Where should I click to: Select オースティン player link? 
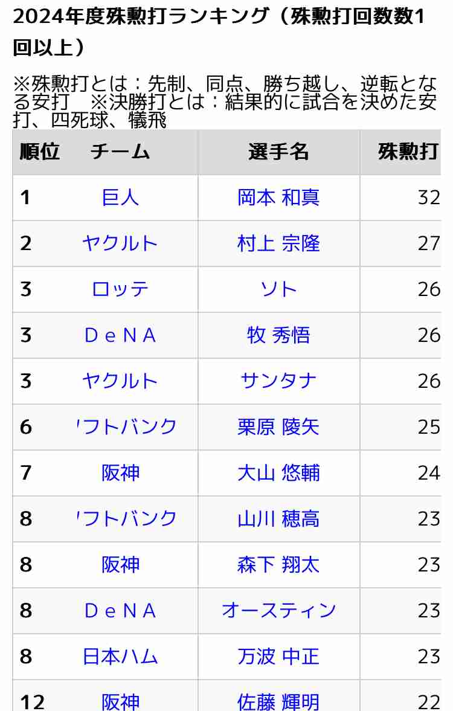(278, 610)
